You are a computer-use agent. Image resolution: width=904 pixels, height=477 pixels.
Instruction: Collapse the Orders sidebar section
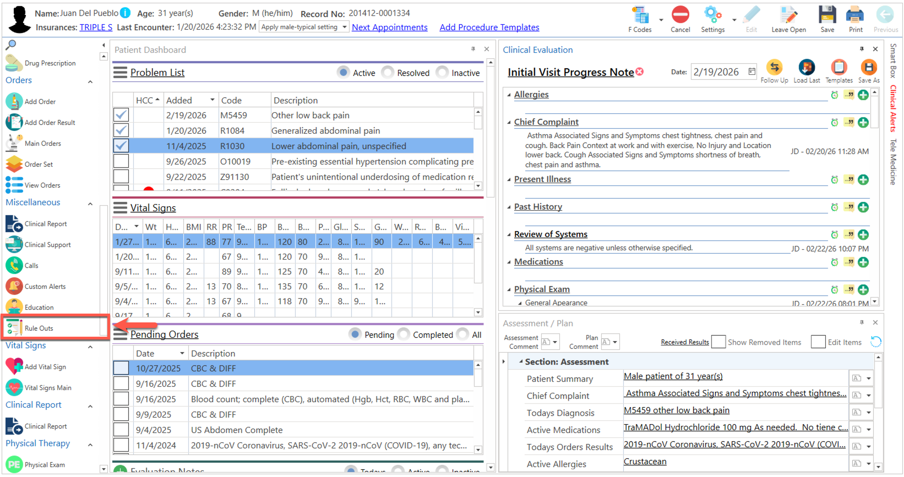tap(90, 82)
